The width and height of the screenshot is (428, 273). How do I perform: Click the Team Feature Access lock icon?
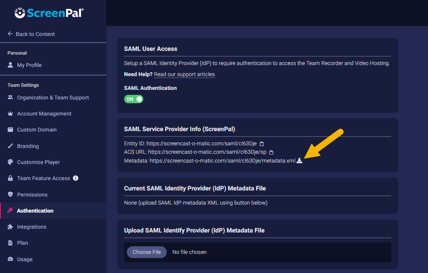click(x=10, y=178)
